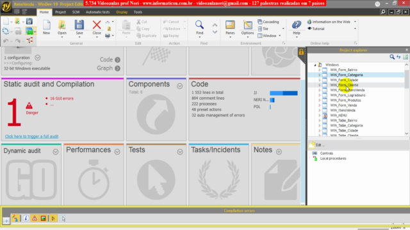Click the Paste clipboard icon
410x230 pixels.
pos(126,25)
